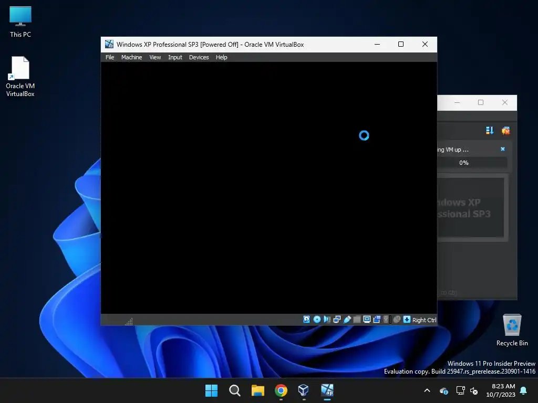Viewport: 538px width, 403px height.
Task: Click the shared folders status icon
Action: tap(357, 320)
